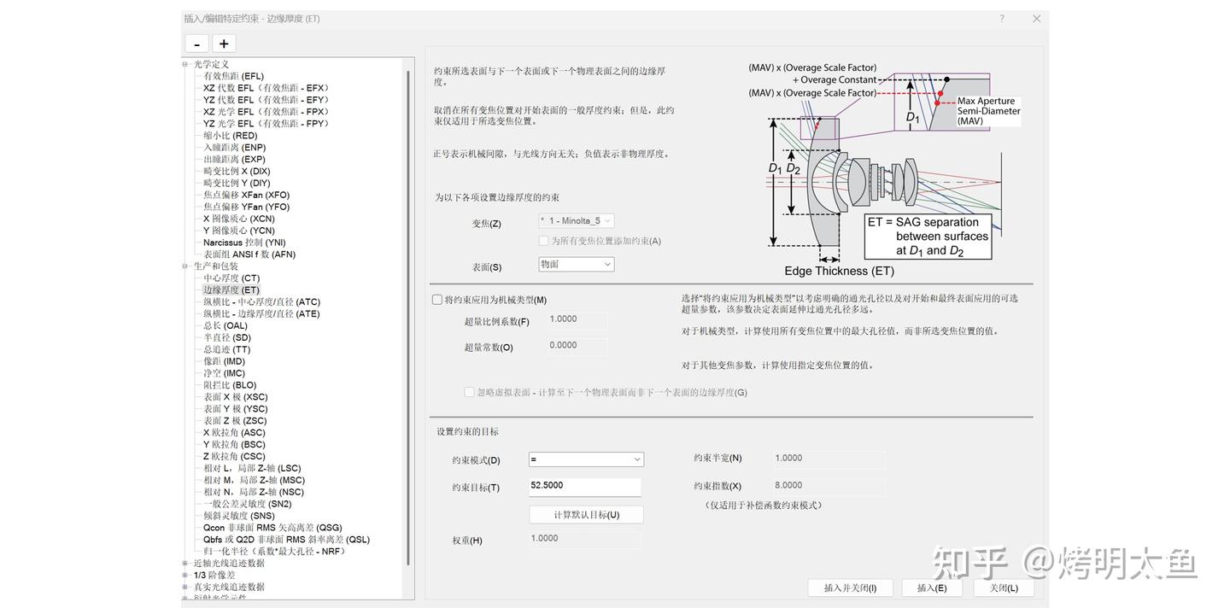Collapse the 生产和包装 tree branch
Image resolution: width=1230 pixels, height=614 pixels.
(184, 266)
